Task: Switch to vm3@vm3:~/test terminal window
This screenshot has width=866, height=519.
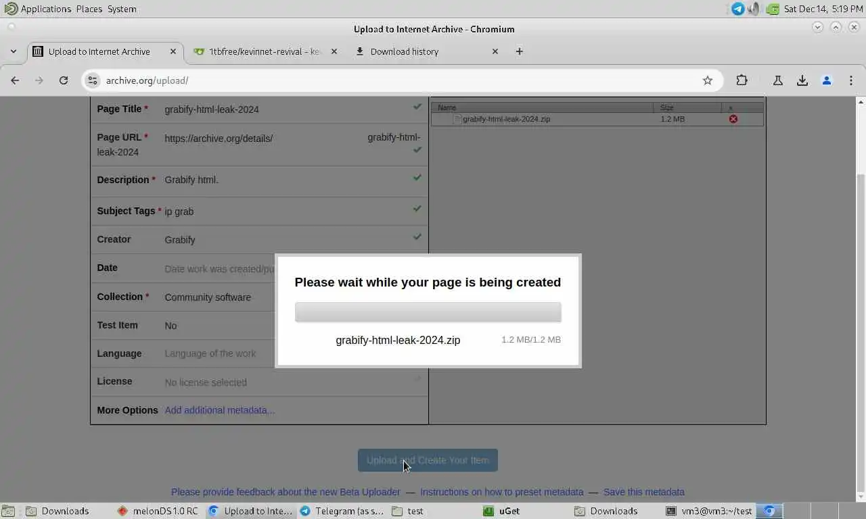Action: (x=709, y=511)
